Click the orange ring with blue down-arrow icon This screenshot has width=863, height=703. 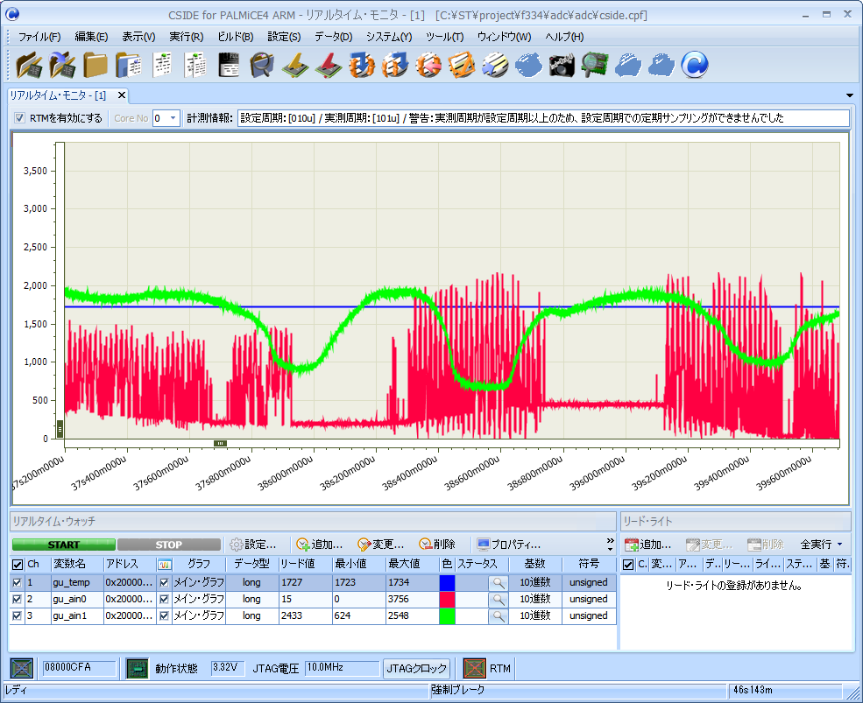(x=362, y=65)
